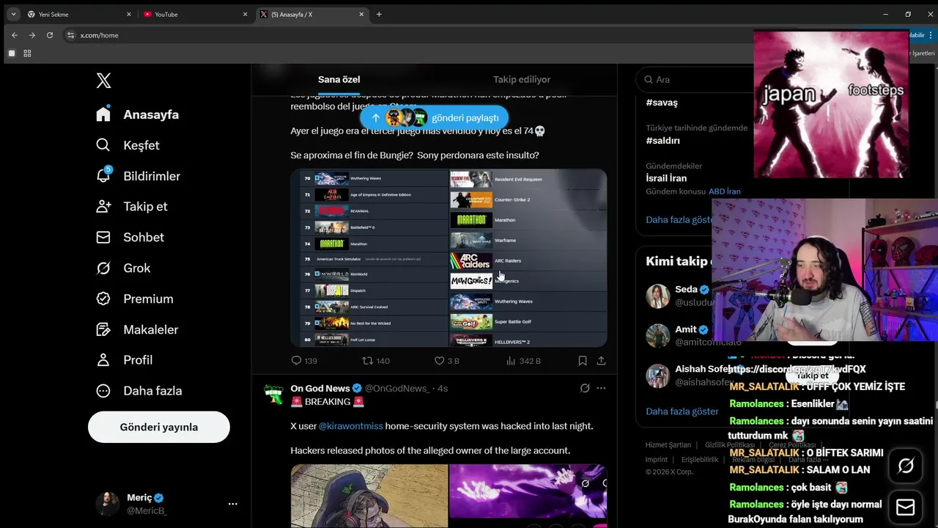The image size is (938, 528).
Task: Open site info icon in address bar
Action: pos(70,35)
